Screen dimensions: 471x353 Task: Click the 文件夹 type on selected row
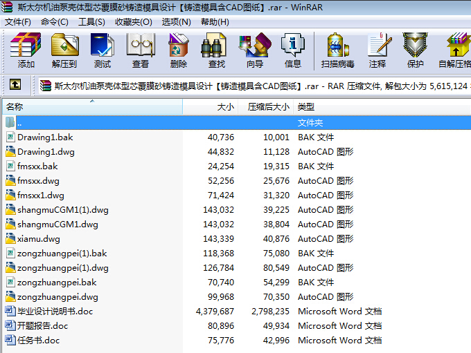310,122
